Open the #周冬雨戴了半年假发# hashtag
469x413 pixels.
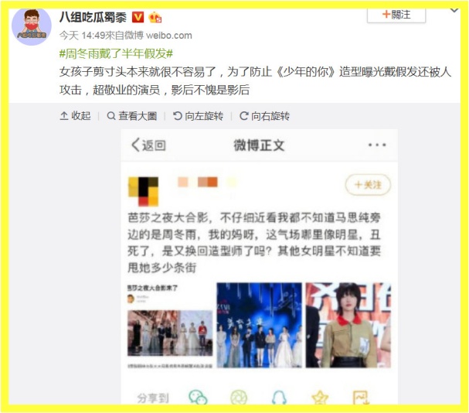click(x=116, y=54)
